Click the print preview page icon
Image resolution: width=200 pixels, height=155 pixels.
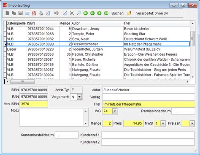click(x=48, y=13)
